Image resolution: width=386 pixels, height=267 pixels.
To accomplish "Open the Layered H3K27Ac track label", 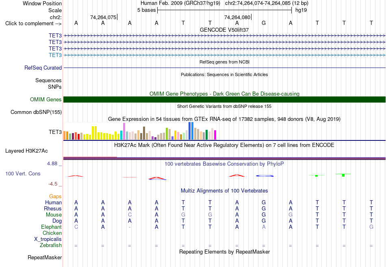I will [26, 151].
